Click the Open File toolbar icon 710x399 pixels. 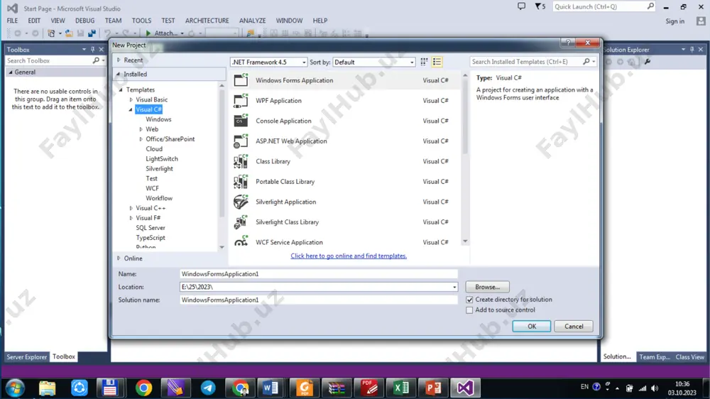click(69, 33)
